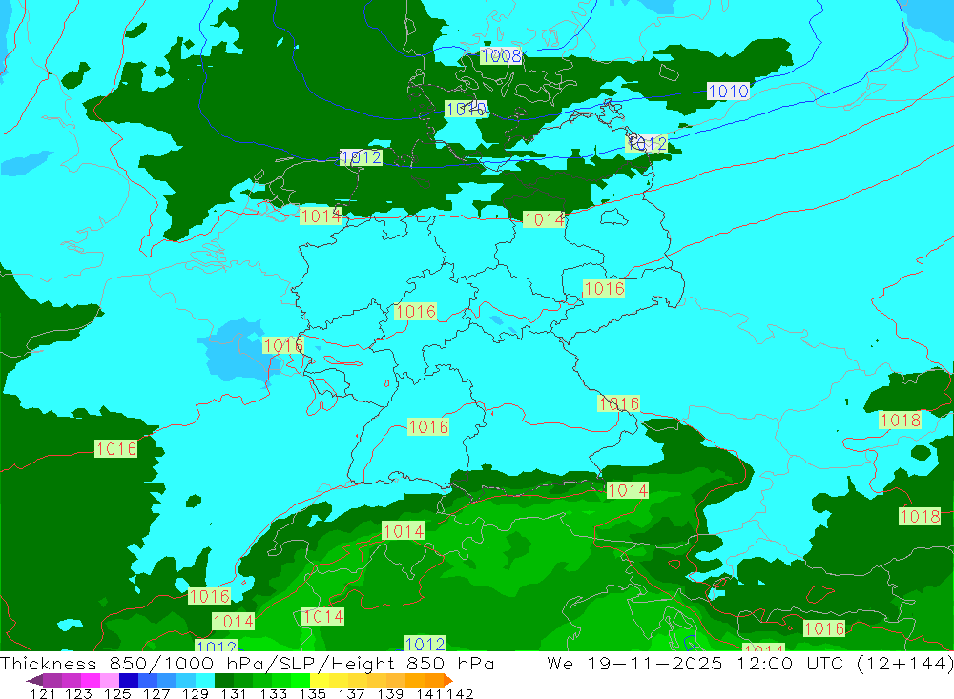
Task: Click the 1008 contour's neighbor: left blue 1012 label
Action: click(x=362, y=157)
